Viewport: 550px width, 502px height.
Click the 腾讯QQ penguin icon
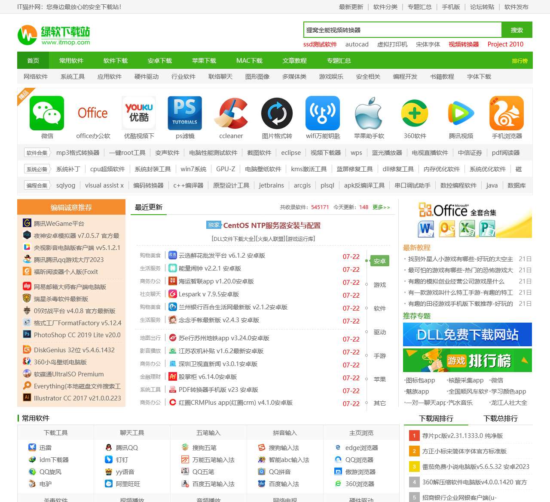(109, 447)
